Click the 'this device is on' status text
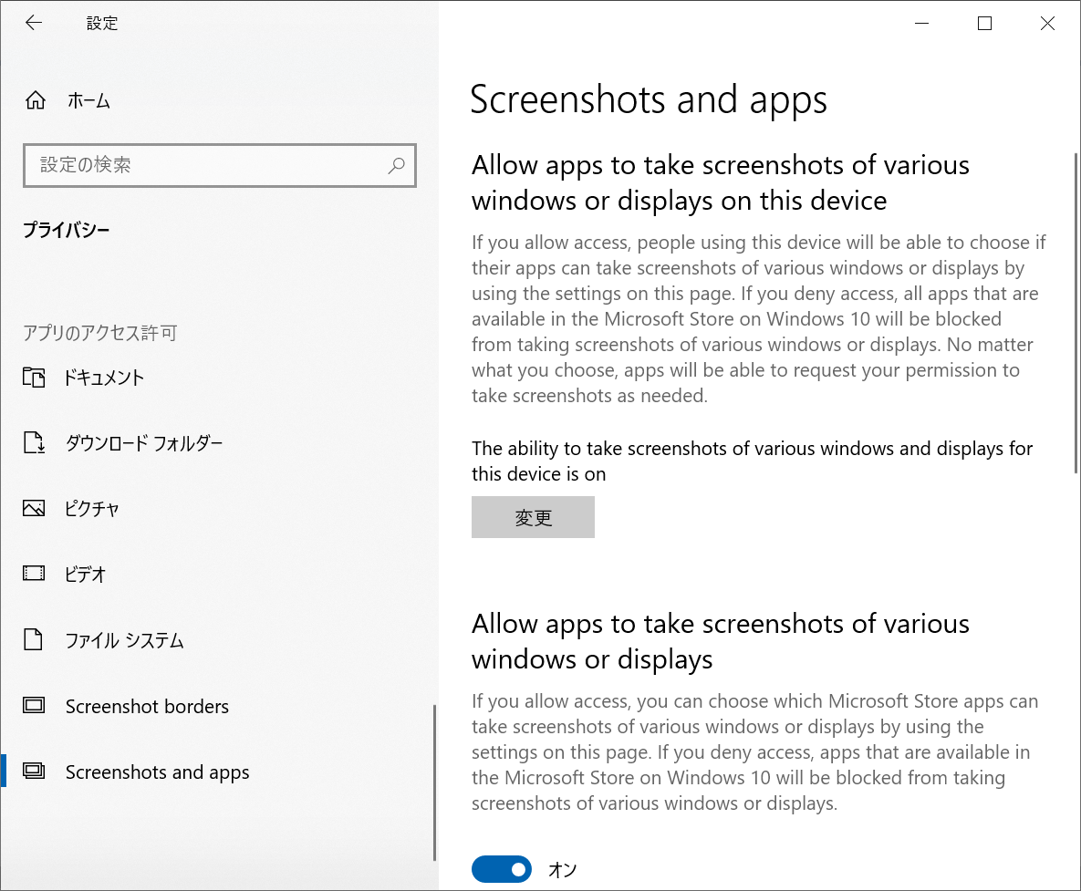 click(538, 474)
